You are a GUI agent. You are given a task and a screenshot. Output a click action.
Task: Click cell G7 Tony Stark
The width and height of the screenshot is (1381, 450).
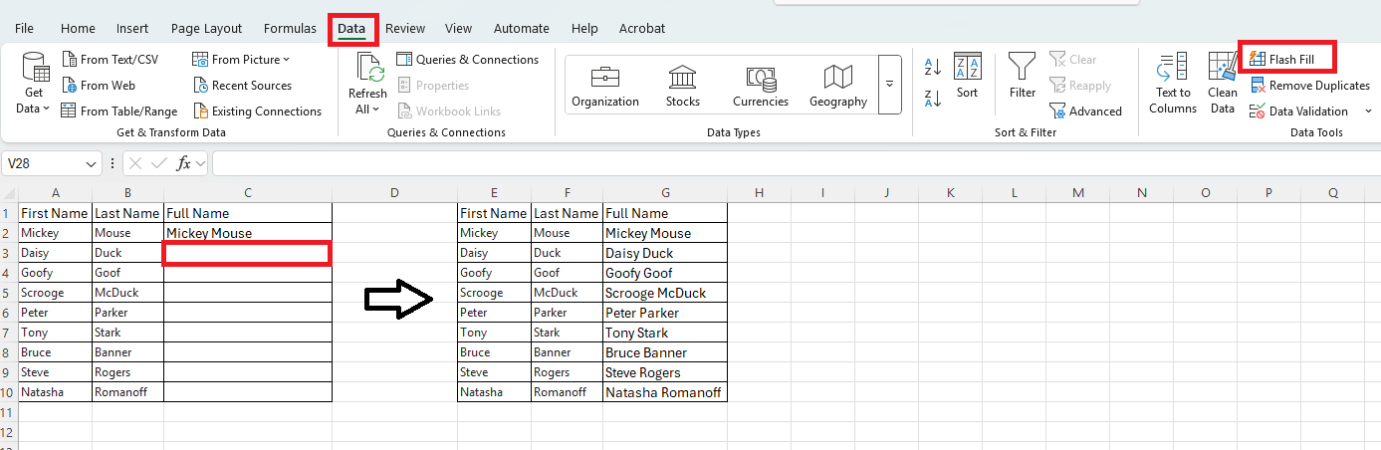(665, 333)
